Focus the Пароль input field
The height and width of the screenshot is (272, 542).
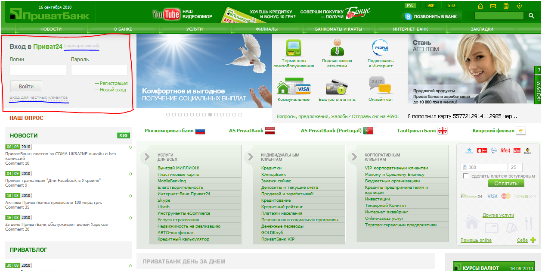pos(99,70)
